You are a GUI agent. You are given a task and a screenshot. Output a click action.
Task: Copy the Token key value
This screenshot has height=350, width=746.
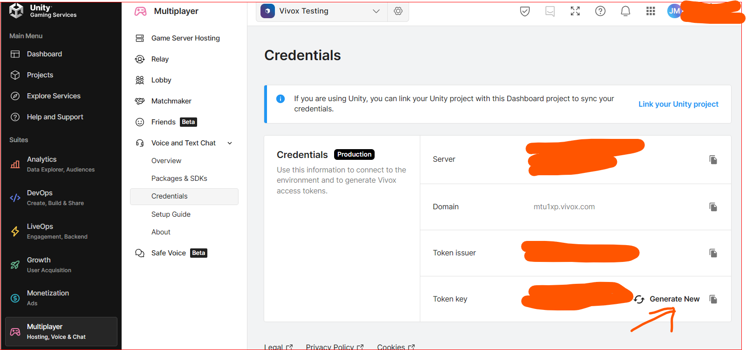pos(713,299)
